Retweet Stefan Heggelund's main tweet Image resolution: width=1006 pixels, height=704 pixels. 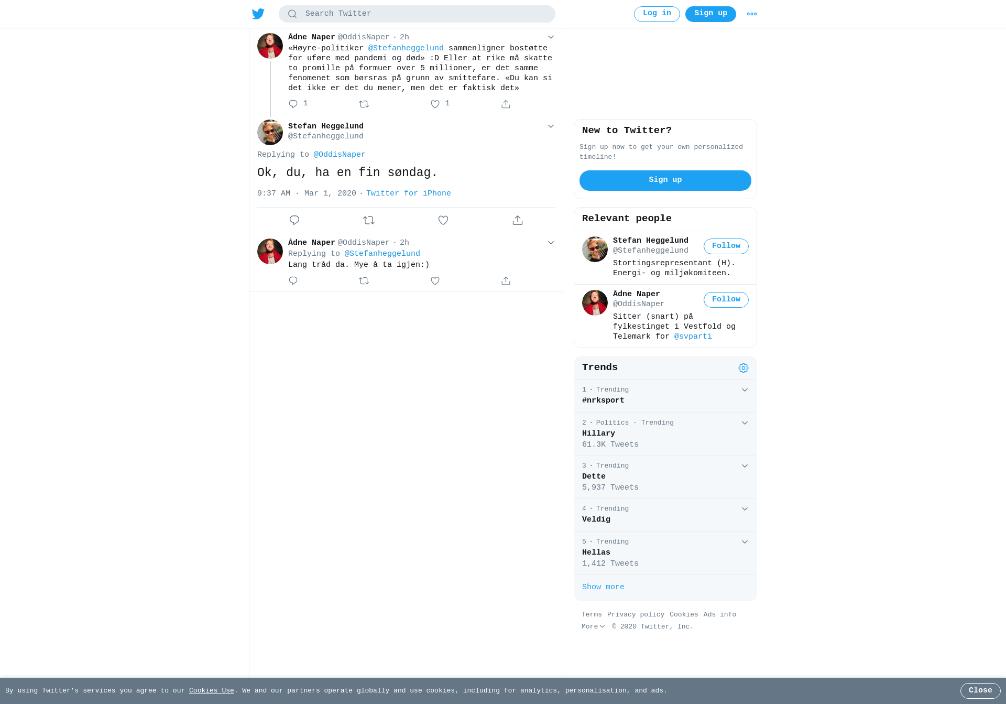coord(369,220)
